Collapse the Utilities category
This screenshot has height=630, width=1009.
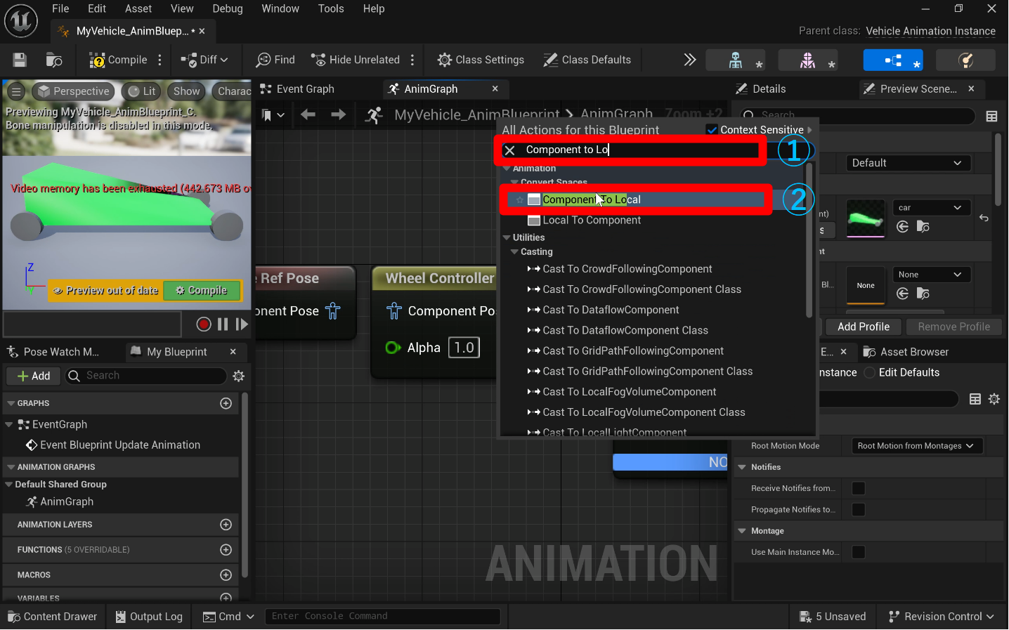point(507,238)
